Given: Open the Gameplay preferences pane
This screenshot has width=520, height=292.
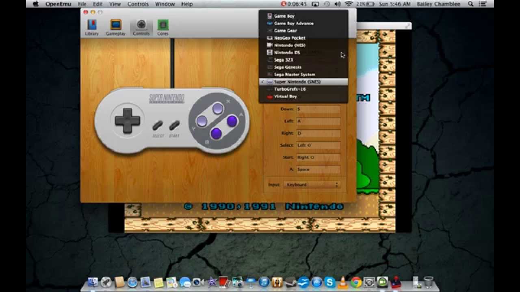Looking at the screenshot, I should (116, 28).
